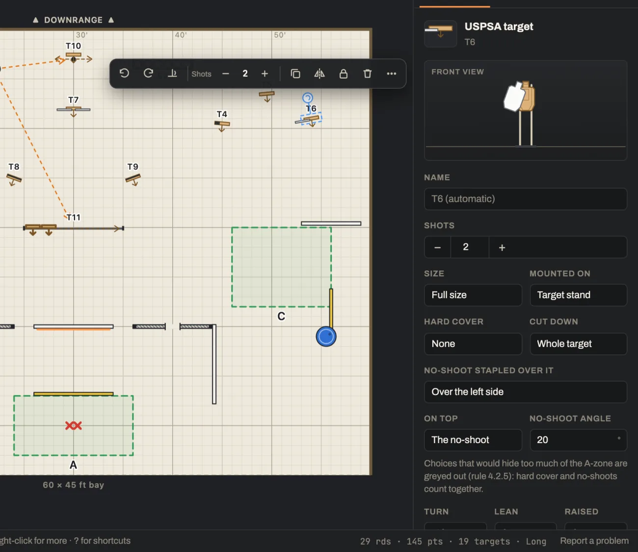Click the No-shoot angle field showing 20
638x552 pixels.
pos(578,440)
